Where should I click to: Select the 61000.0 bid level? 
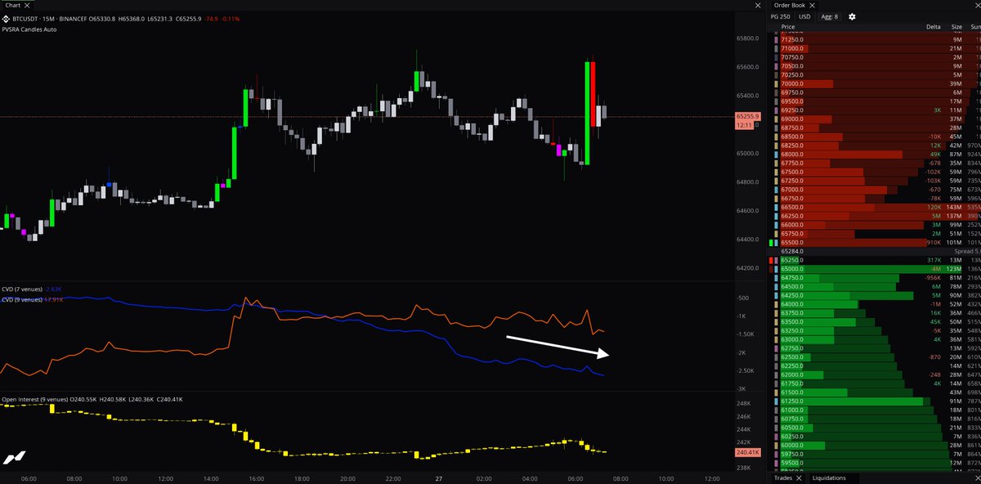pyautogui.click(x=875, y=410)
